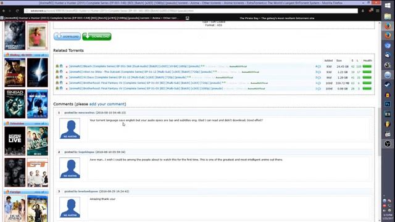Viewport: 395px width, 222px height.
Task: Open the Saturday Night Live poster thumbnail
Action: (15, 141)
